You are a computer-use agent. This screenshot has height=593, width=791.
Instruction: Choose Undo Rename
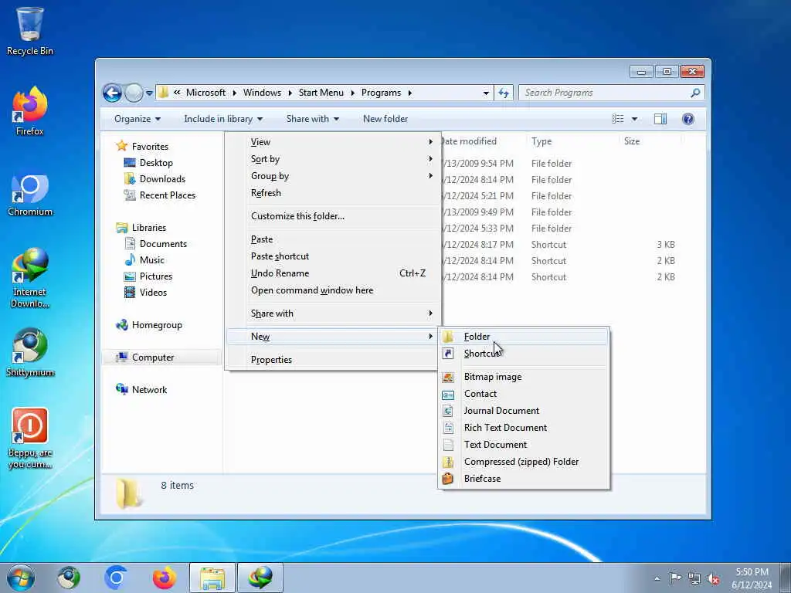[332, 273]
